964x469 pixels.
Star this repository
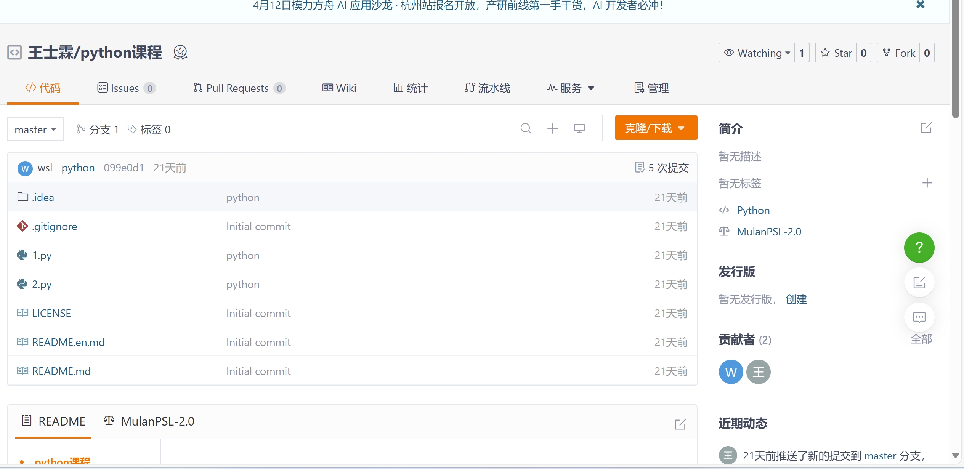(836, 53)
